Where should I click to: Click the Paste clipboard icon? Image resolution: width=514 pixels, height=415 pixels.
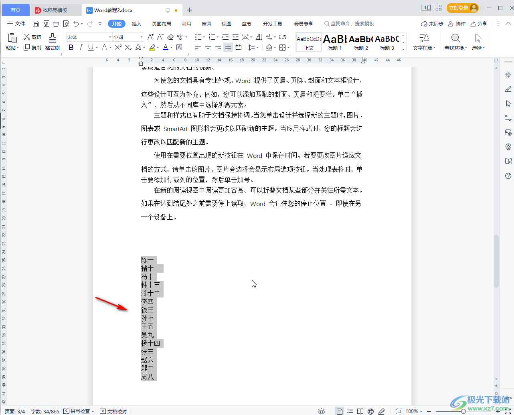[12, 38]
